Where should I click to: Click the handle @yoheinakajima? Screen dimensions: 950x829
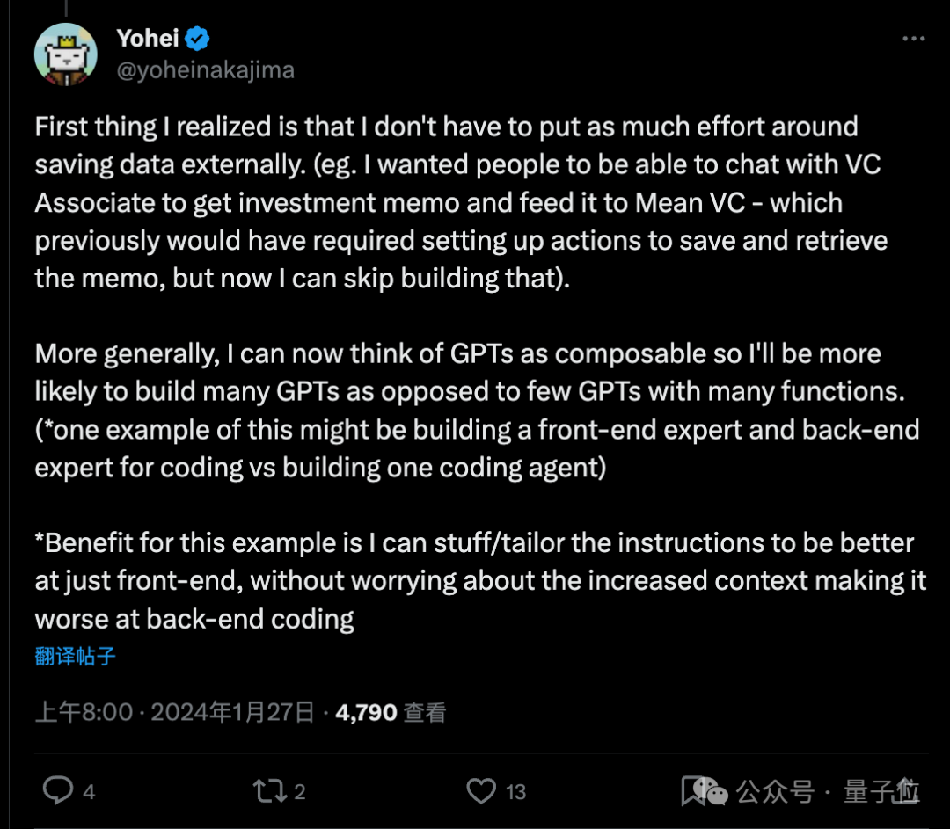204,69
